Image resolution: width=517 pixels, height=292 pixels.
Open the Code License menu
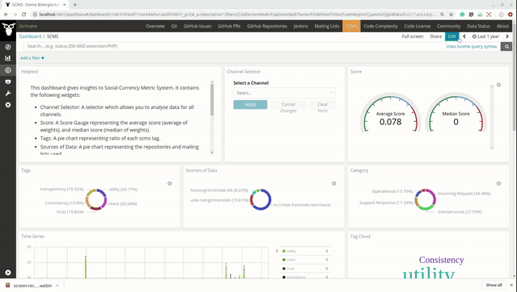click(417, 26)
